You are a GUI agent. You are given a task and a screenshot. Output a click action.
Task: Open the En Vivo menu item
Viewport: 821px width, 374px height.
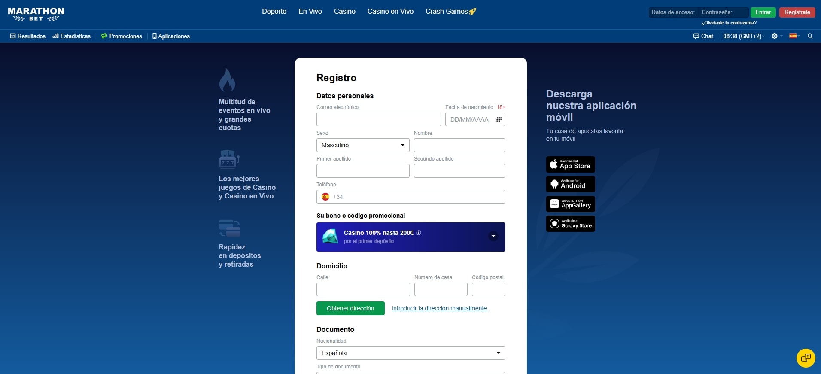tap(310, 11)
